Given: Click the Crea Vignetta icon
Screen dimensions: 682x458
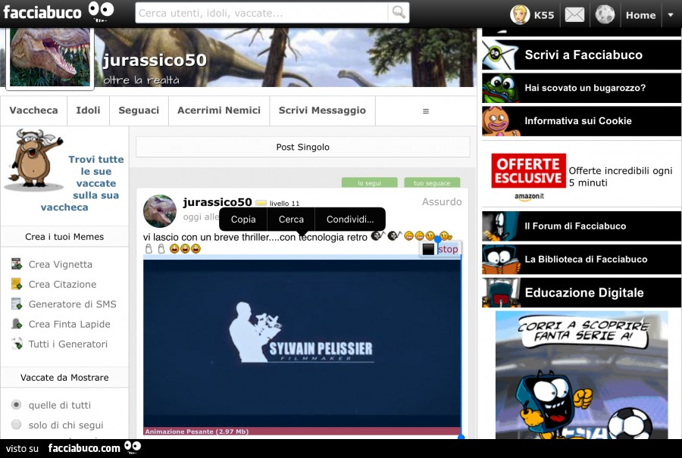Looking at the screenshot, I should click(x=17, y=264).
